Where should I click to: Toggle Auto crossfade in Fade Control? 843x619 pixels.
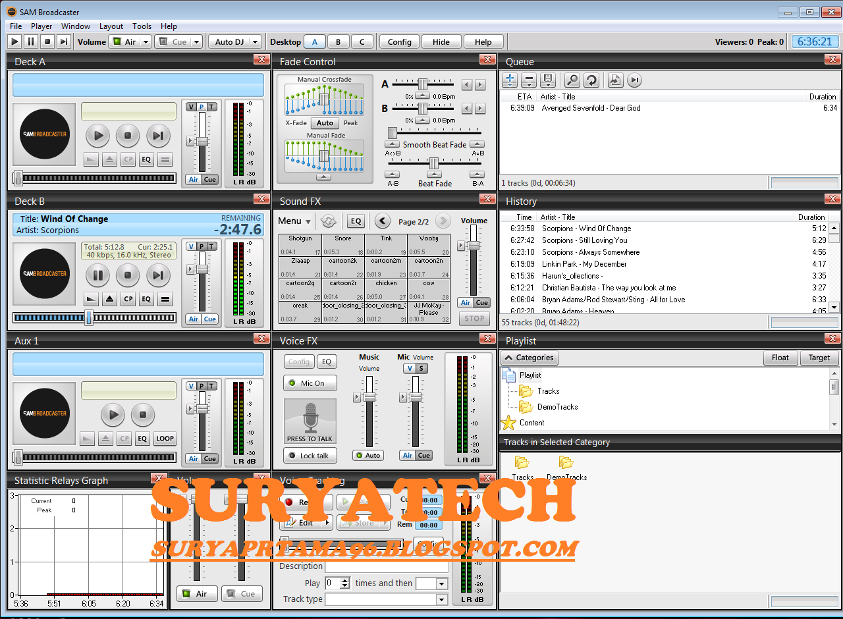(x=325, y=123)
